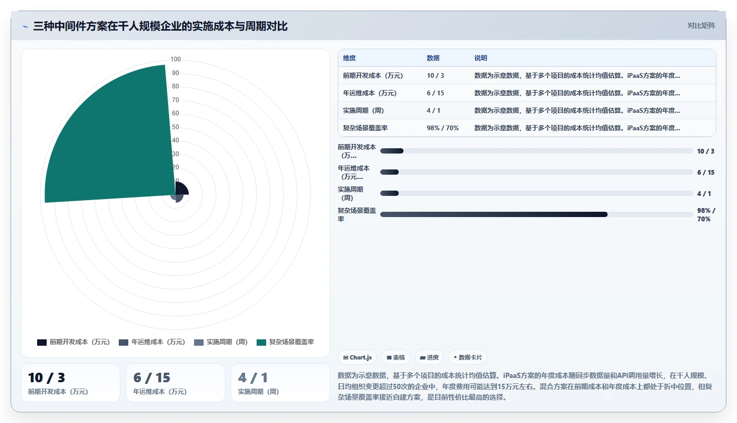
Task: Click the 说明 text in 前期开发成本 row
Action: 577,76
